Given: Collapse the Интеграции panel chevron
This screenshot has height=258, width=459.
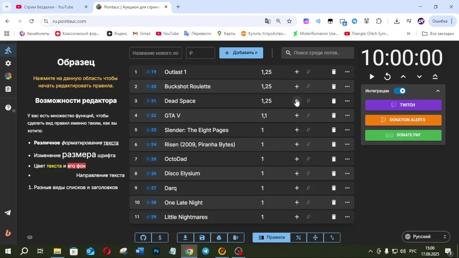Looking at the screenshot, I should 438,91.
